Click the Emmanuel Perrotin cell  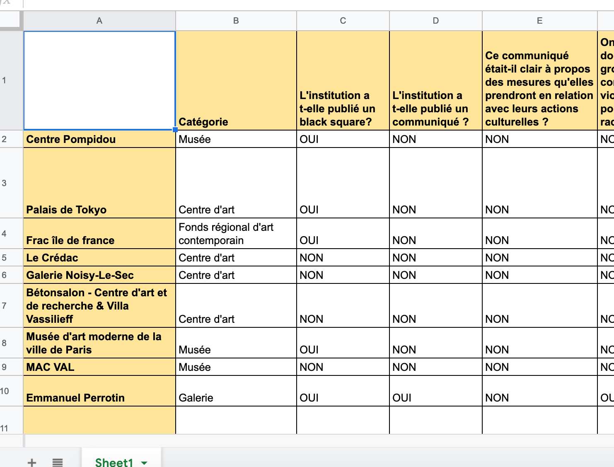tap(99, 391)
